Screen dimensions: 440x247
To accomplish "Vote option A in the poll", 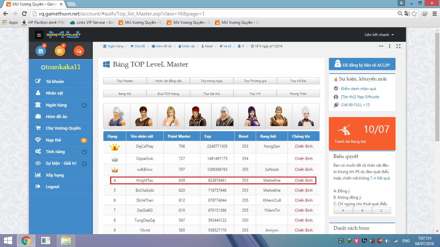I will pos(343,210).
